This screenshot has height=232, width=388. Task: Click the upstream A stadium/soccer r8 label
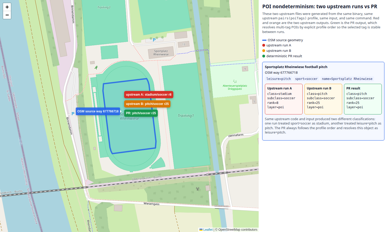[x=148, y=95]
